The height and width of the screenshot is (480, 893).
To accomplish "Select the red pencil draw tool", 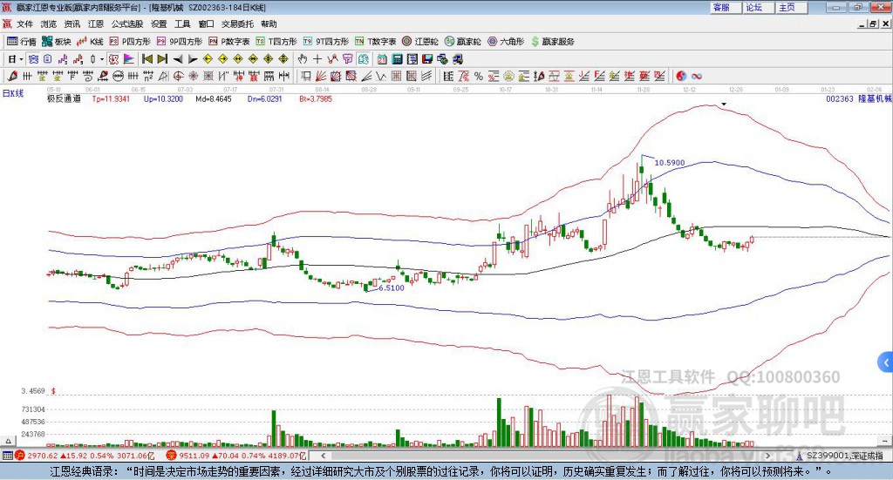I will pos(12,76).
